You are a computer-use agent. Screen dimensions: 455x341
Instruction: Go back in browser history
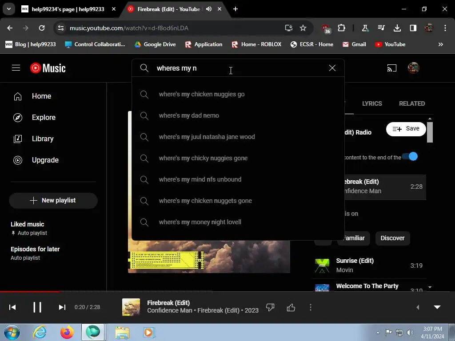pyautogui.click(x=10, y=28)
